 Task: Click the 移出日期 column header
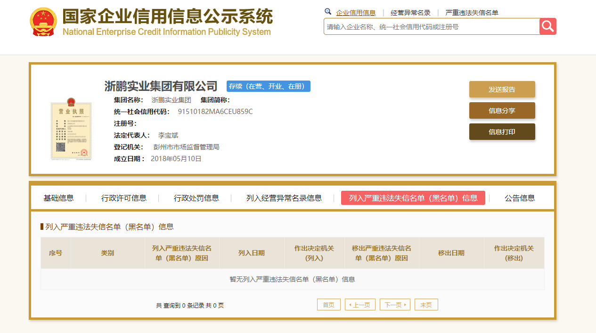pos(451,253)
